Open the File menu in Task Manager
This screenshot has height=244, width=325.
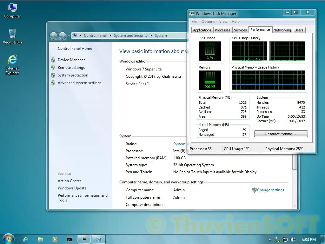194,22
